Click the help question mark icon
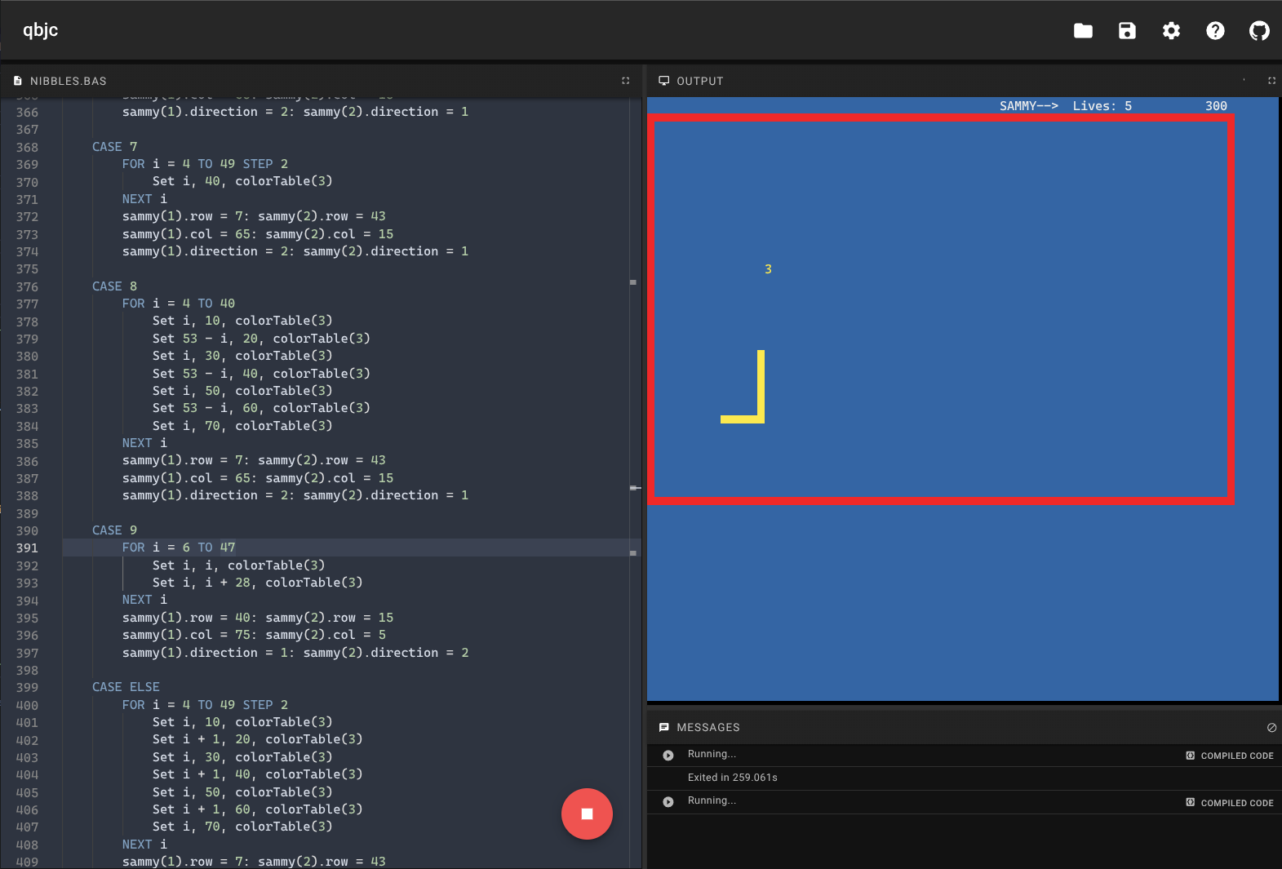This screenshot has width=1282, height=869. click(x=1215, y=31)
